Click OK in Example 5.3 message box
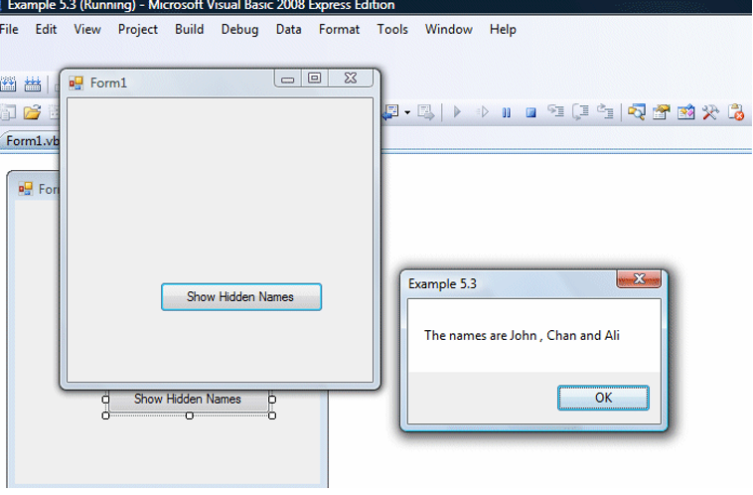Viewport: 753px width, 495px height. [x=603, y=398]
